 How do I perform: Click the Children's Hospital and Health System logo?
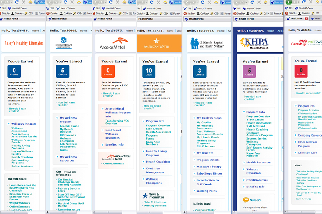207,43
